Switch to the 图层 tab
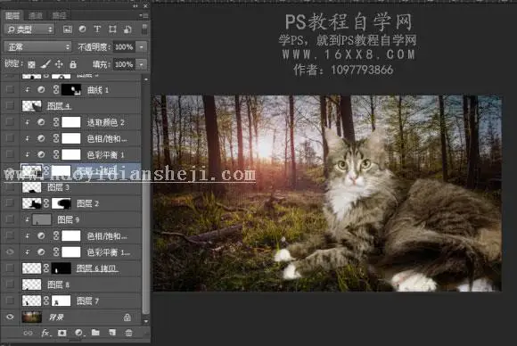This screenshot has width=517, height=346. tap(12, 15)
